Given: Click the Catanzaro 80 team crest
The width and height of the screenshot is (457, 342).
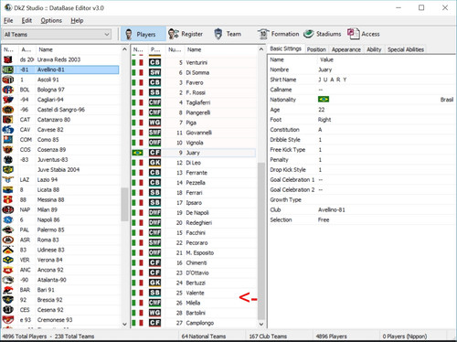Looking at the screenshot, I should pos(8,120).
